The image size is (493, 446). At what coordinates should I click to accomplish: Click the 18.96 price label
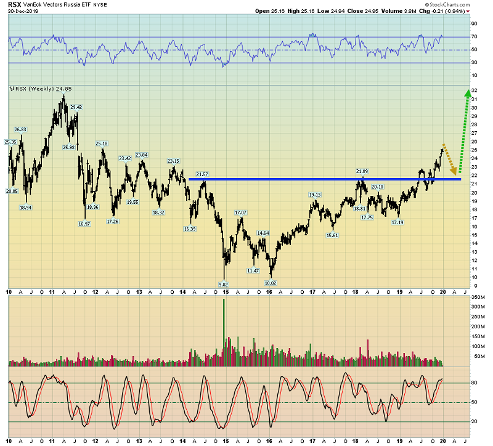point(93,207)
